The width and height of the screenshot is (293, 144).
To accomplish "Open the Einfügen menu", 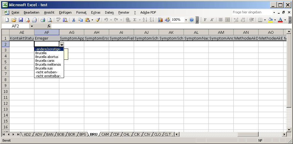I will pyautogui.click(x=65, y=12).
